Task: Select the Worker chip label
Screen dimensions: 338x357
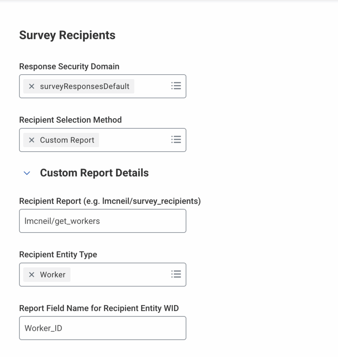Action: 53,275
